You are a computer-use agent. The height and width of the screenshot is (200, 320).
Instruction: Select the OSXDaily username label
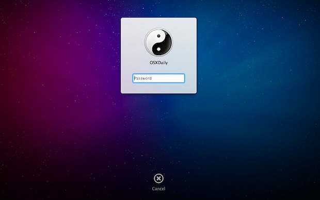pos(158,63)
